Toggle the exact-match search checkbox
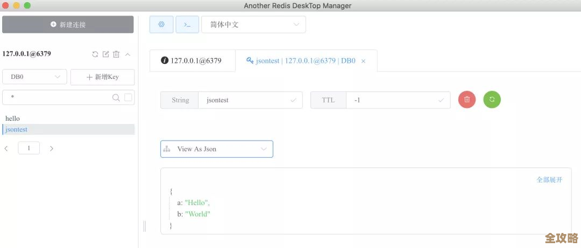The width and height of the screenshot is (581, 248). [x=128, y=98]
